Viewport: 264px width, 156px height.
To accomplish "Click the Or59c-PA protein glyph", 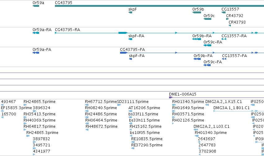I will (x=207, y=65).
